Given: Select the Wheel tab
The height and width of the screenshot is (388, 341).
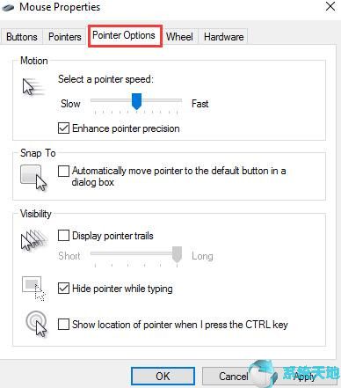Looking at the screenshot, I should click(x=179, y=37).
